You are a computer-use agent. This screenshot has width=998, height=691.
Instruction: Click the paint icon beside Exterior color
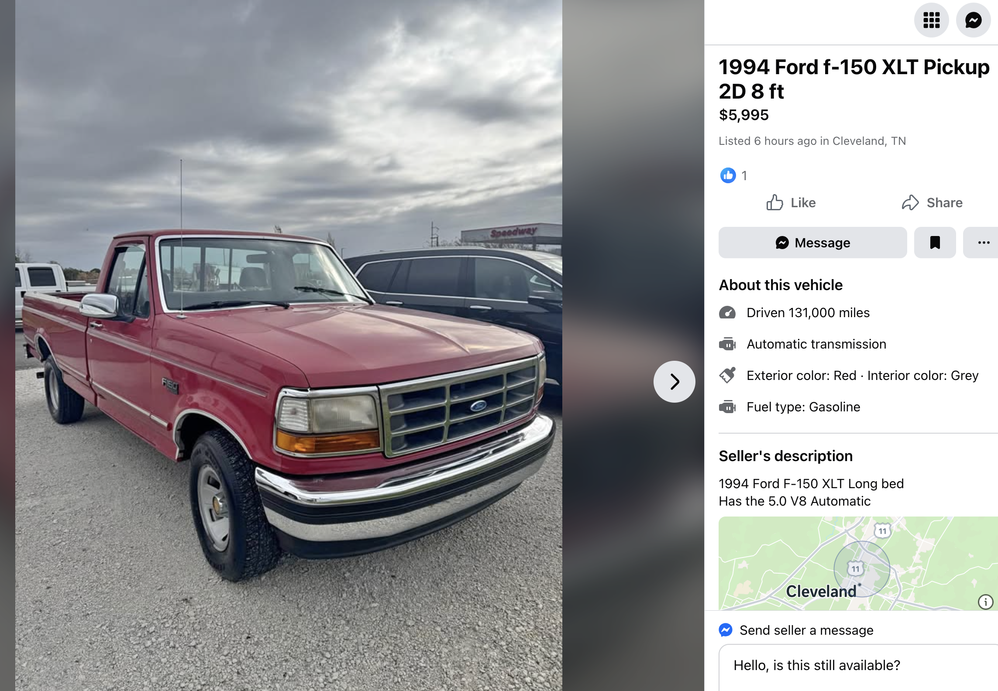point(727,375)
